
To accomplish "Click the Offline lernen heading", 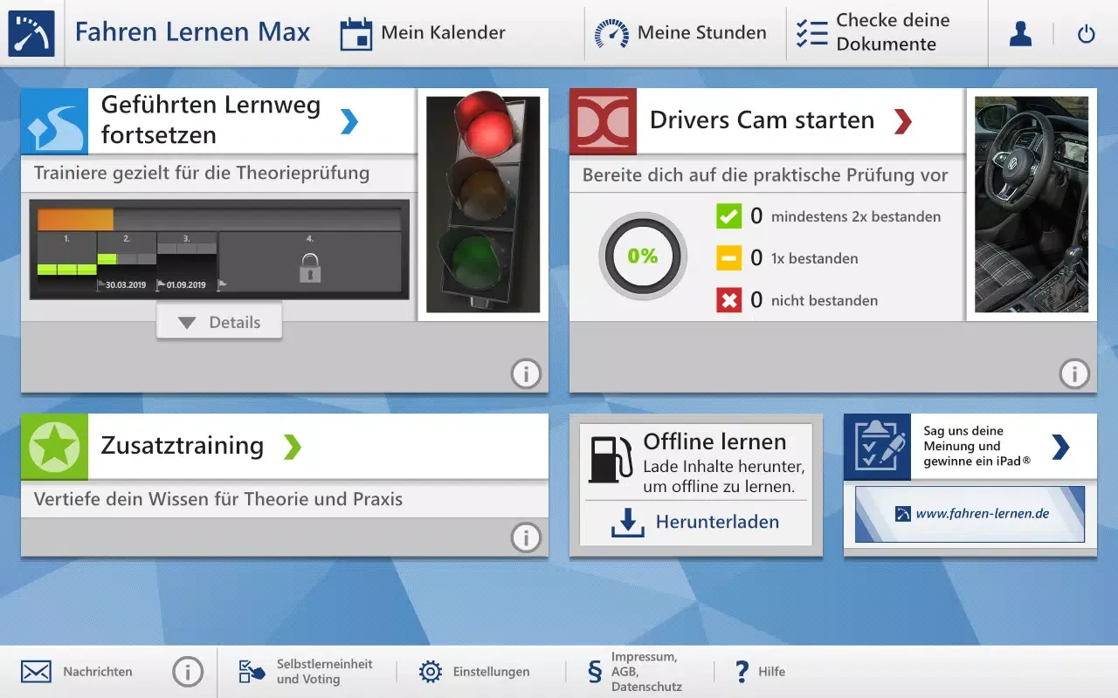I will coord(715,441).
